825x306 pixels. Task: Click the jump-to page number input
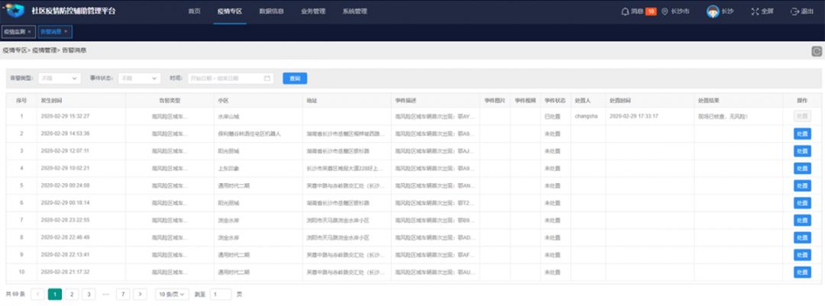pos(221,295)
